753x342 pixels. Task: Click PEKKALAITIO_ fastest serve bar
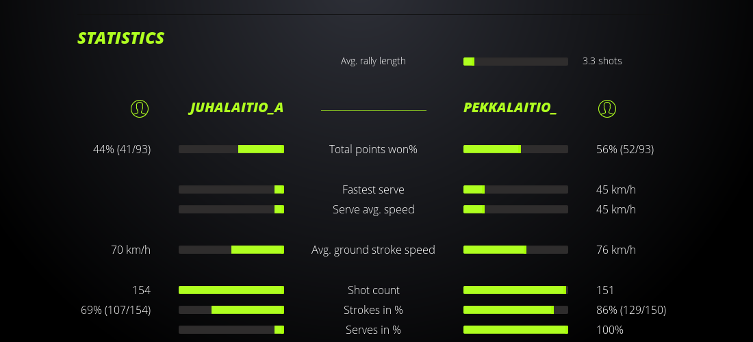click(515, 189)
